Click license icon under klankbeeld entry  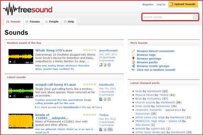click(x=109, y=99)
